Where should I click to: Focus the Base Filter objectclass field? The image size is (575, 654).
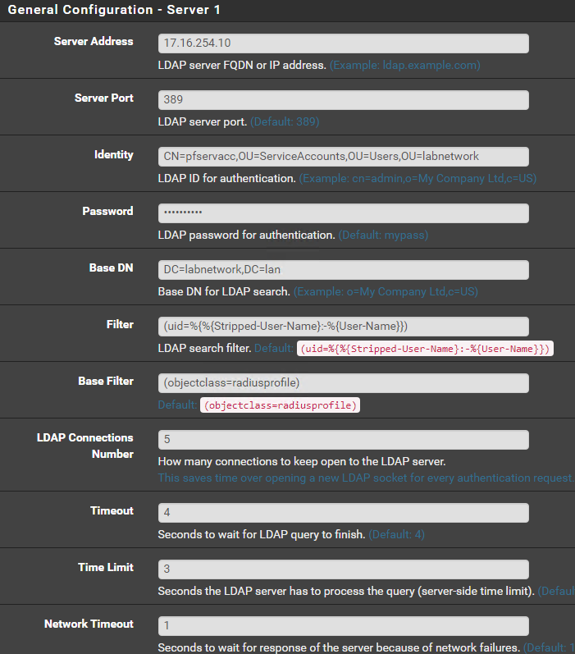(x=343, y=383)
